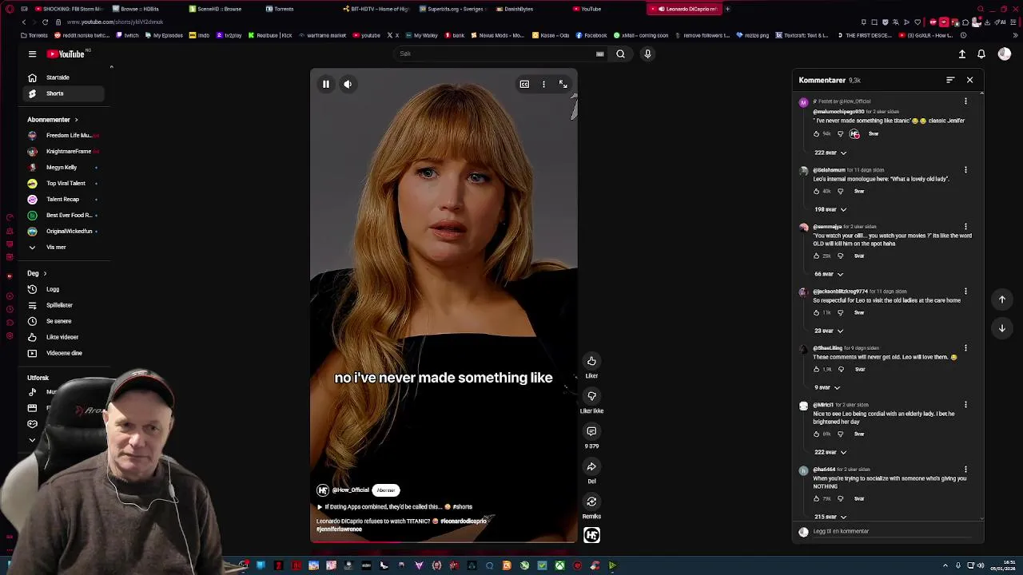The image size is (1023, 575).
Task: Expand 198 svar replies
Action: [x=830, y=209]
